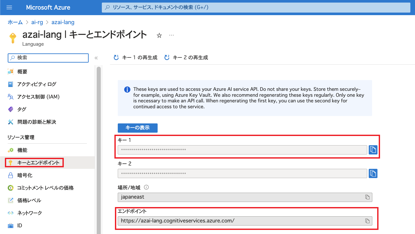Screen dimensions: 415x234
Task: Click the endpoint URL field
Action: [245, 221]
